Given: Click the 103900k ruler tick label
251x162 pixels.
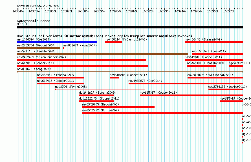Looking at the screenshot, I should (x=116, y=11).
